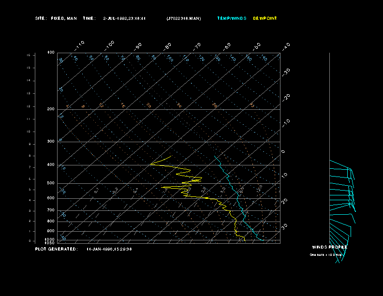Click the '0' temperature label on right axis
The image size is (383, 296).
pyautogui.click(x=283, y=152)
